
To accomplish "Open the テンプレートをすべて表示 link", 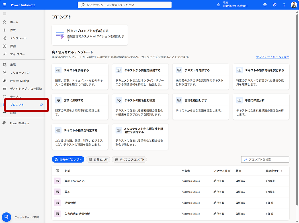I will tap(272, 57).
